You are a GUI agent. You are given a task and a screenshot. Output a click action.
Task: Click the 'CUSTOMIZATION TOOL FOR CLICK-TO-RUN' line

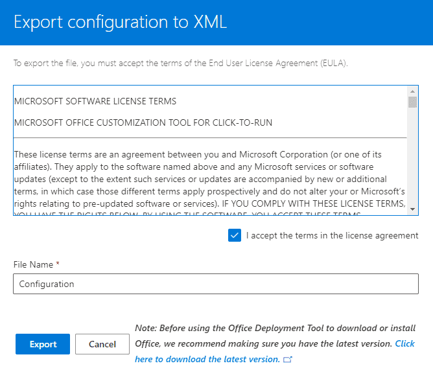(143, 122)
